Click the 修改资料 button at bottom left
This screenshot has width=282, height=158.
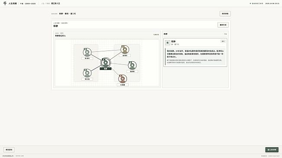click(x=9, y=150)
